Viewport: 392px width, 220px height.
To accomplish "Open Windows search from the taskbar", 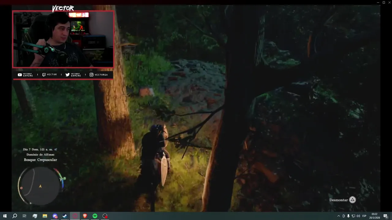I will pyautogui.click(x=15, y=216).
